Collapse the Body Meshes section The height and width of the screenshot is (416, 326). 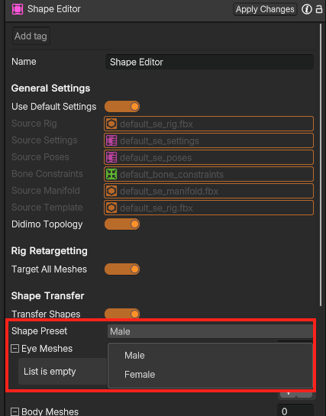coord(15,411)
